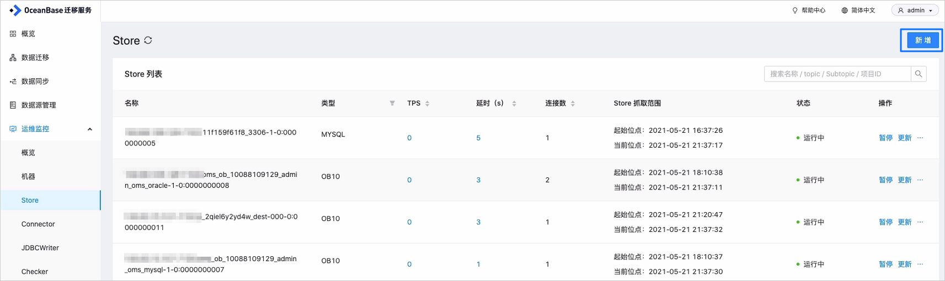Click the OceanBase logo icon
This screenshot has height=281, width=945.
pos(15,10)
